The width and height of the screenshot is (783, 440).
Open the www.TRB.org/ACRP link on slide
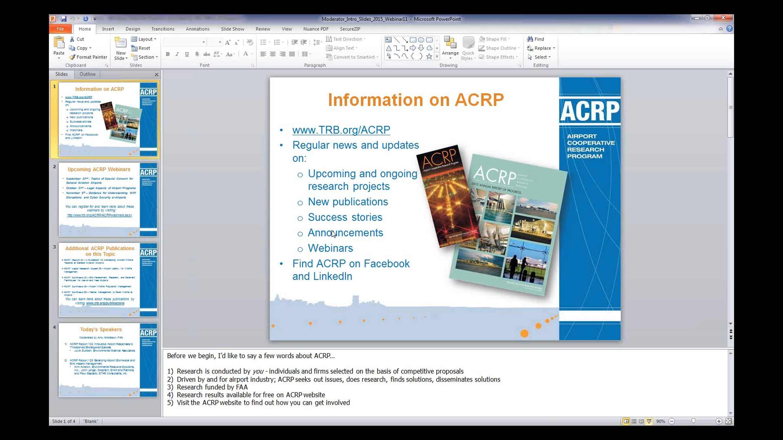[x=341, y=130]
